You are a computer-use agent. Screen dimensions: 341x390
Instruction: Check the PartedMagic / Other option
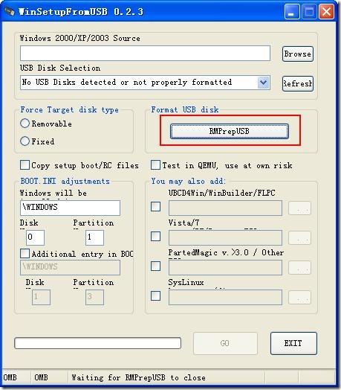pos(156,266)
